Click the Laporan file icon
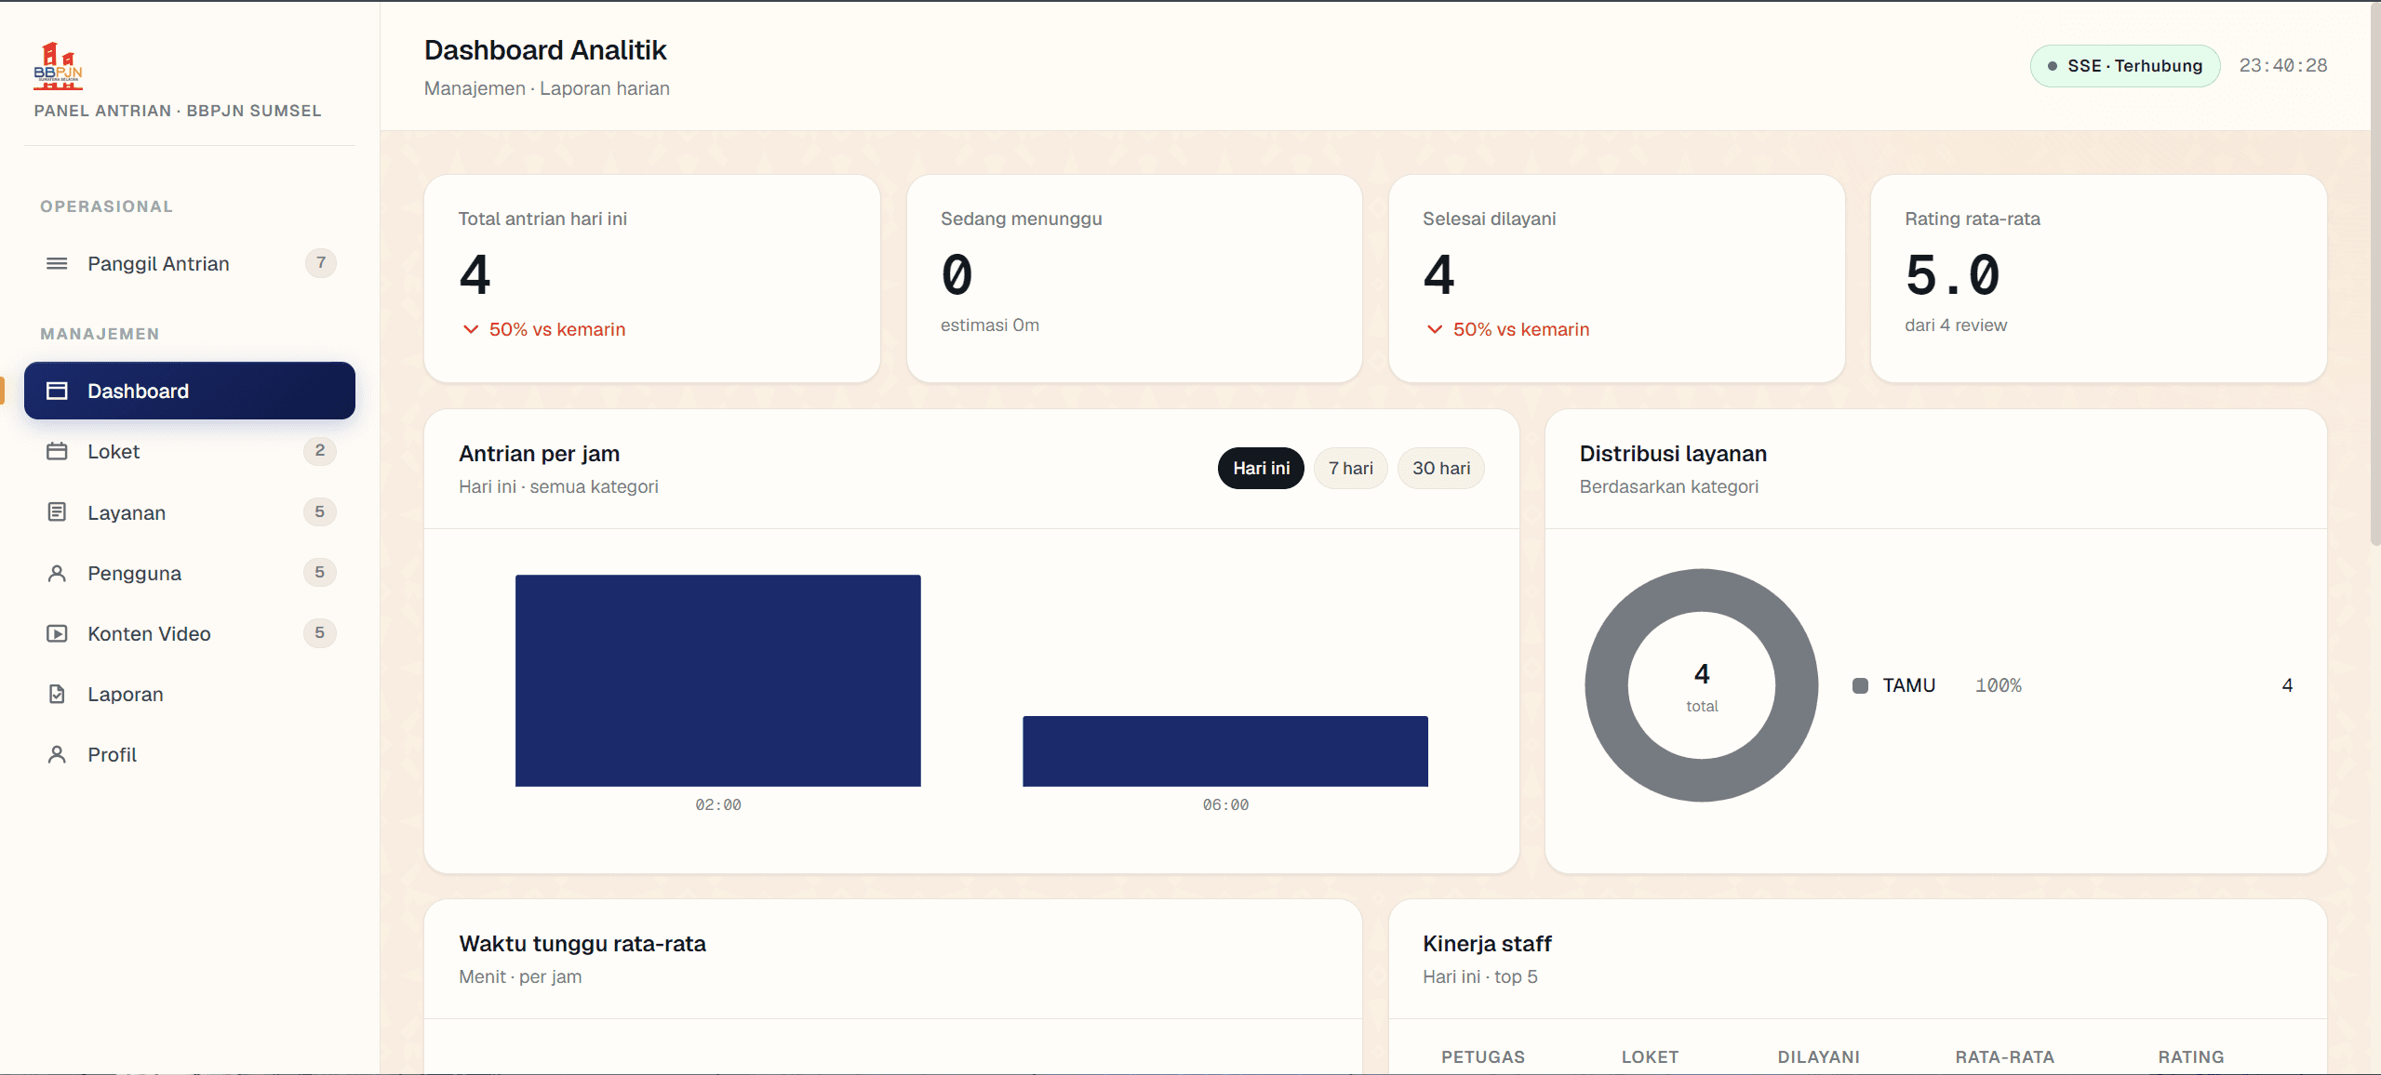 pos(57,694)
